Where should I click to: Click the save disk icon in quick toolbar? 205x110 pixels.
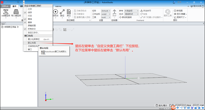[6, 2]
